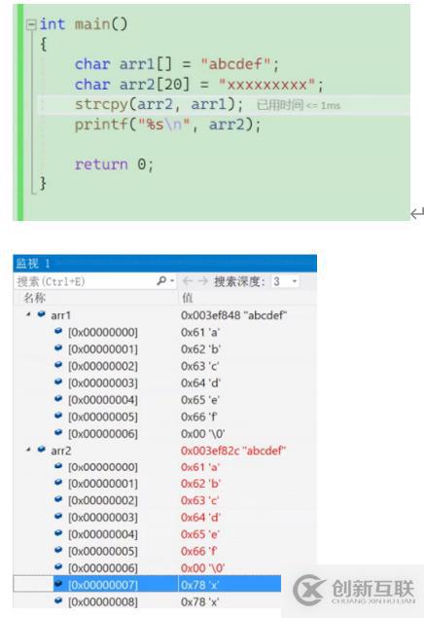Click the cube icon beside arr2 [0x00000008]
This screenshot has height=618, width=424.
pyautogui.click(x=58, y=600)
